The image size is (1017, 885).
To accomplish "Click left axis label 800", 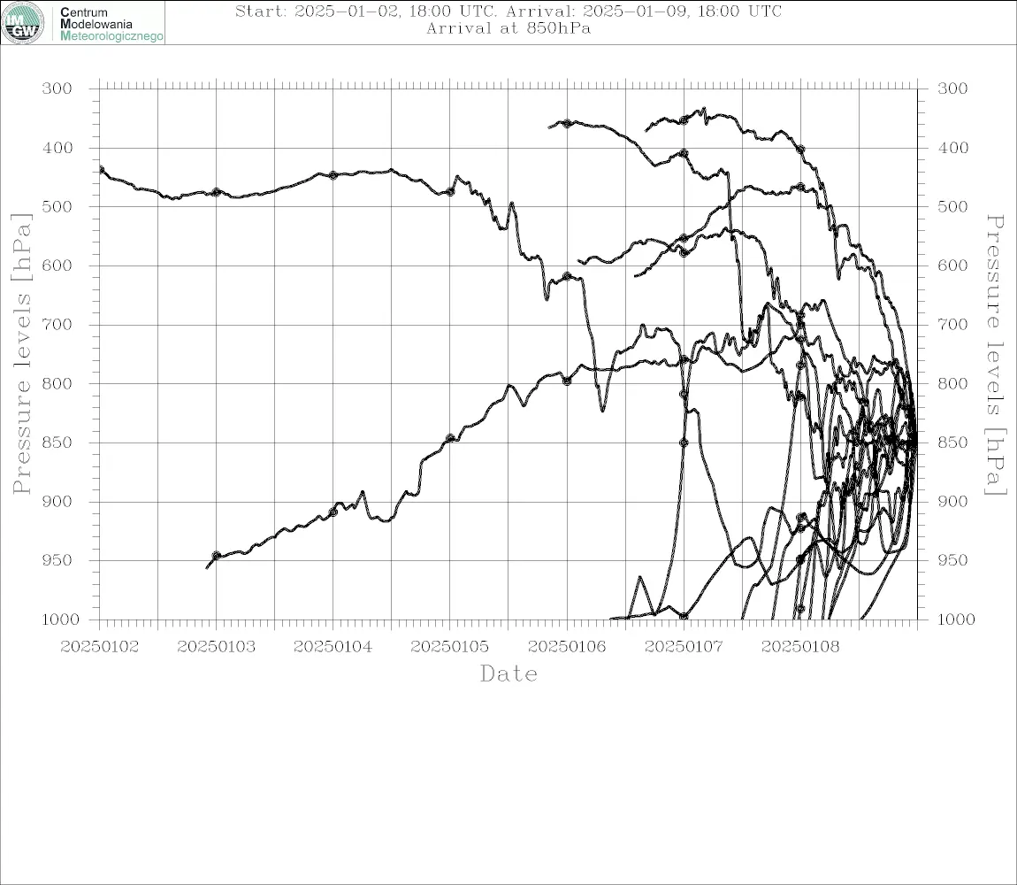I will pyautogui.click(x=57, y=383).
